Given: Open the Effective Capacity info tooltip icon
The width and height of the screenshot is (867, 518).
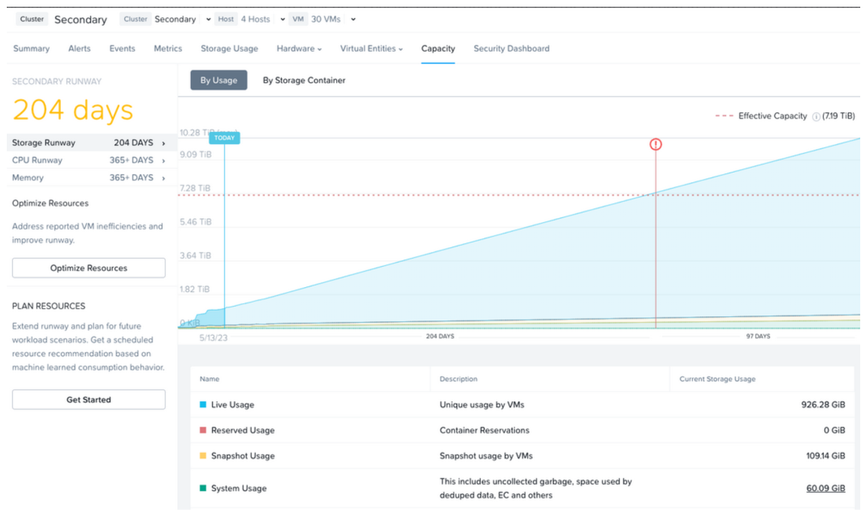Looking at the screenshot, I should pyautogui.click(x=817, y=116).
